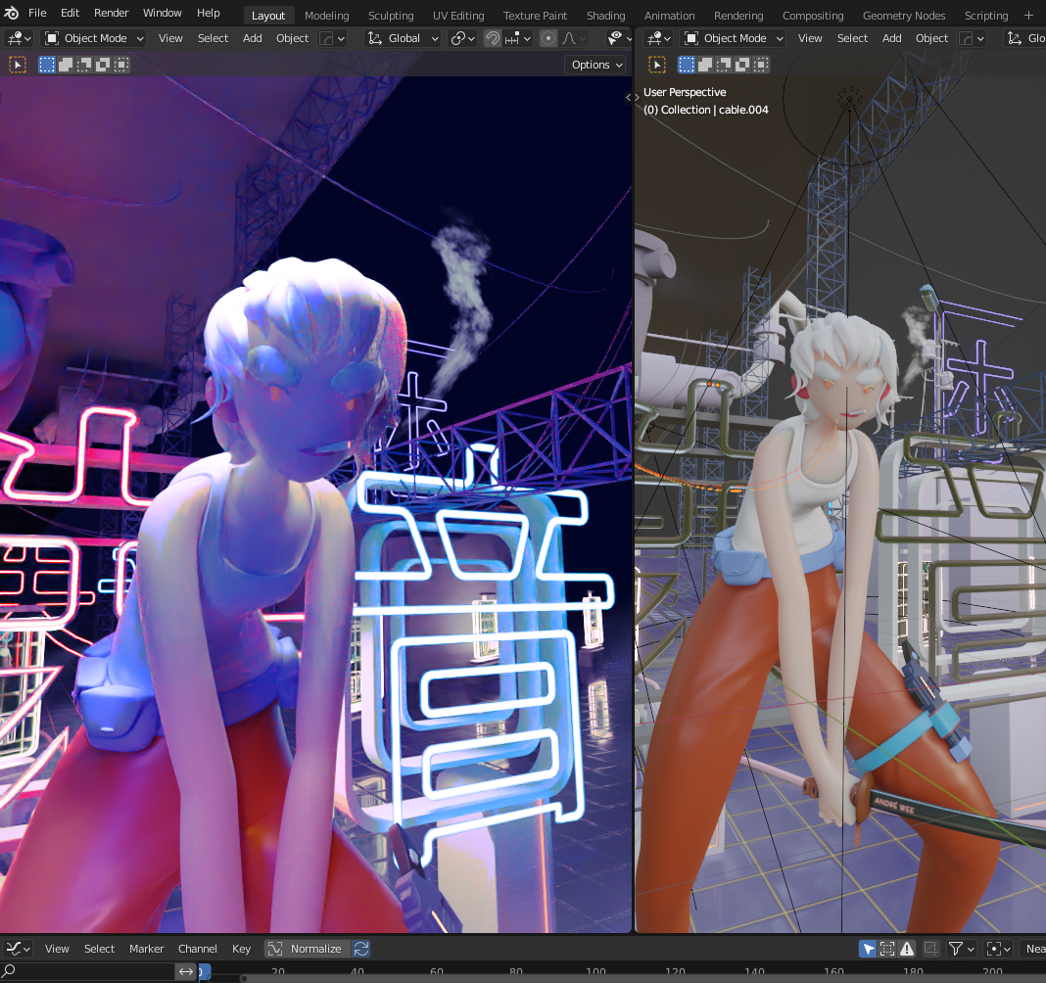Open left viewport Add menu
1046x983 pixels.
click(252, 38)
